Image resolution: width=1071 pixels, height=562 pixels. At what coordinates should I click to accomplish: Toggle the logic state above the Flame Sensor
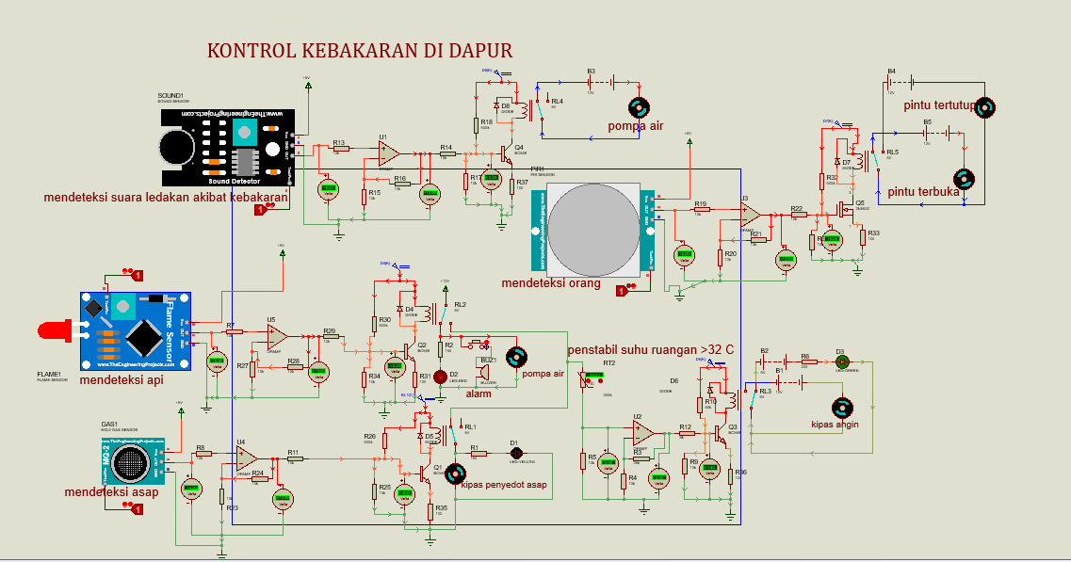point(137,276)
